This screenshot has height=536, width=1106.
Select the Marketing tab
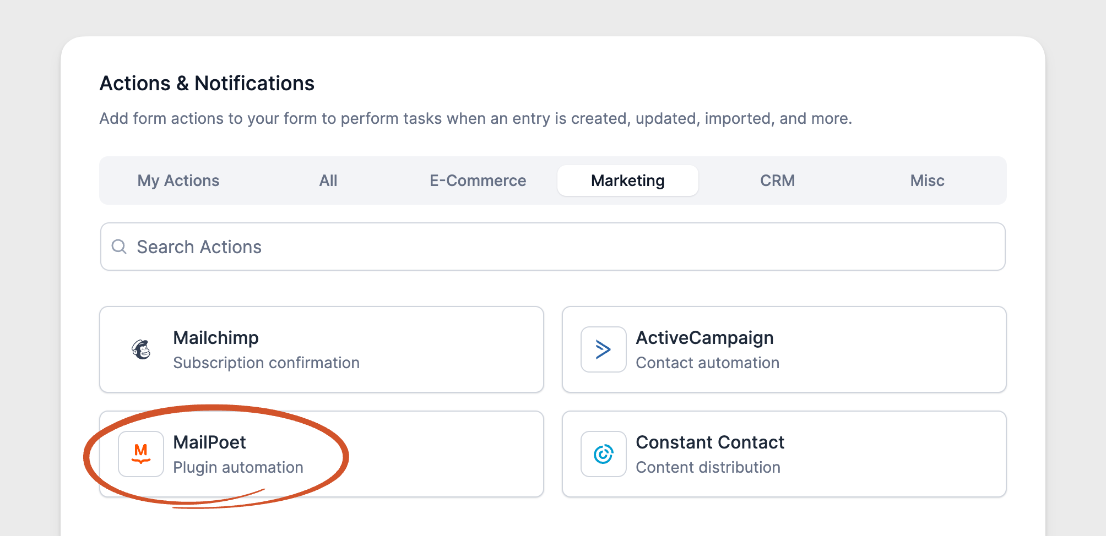(628, 181)
